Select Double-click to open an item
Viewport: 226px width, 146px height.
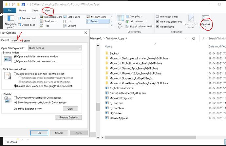(15, 86)
